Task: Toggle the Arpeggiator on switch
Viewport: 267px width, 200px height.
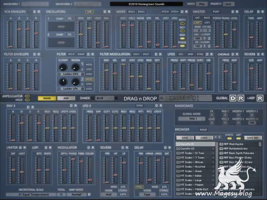Action: coord(27,96)
